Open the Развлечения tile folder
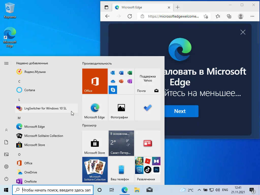Image resolution: width=260 pixels, height=195 pixels. (x=148, y=170)
